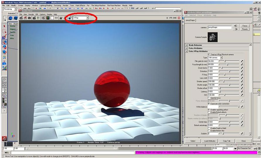Click the output connection arrow button beside camera name
The height and width of the screenshot is (158, 261).
pos(236,29)
